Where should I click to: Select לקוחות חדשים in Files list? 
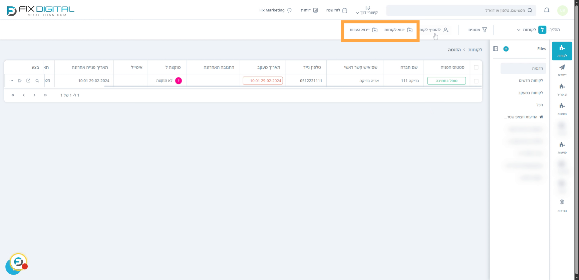531,81
